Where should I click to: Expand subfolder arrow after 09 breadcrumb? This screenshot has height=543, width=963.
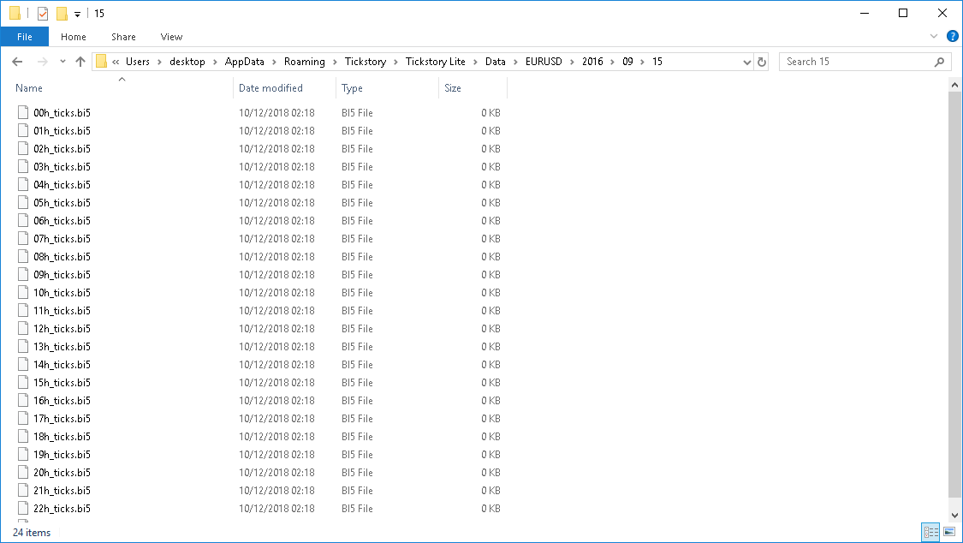[642, 62]
